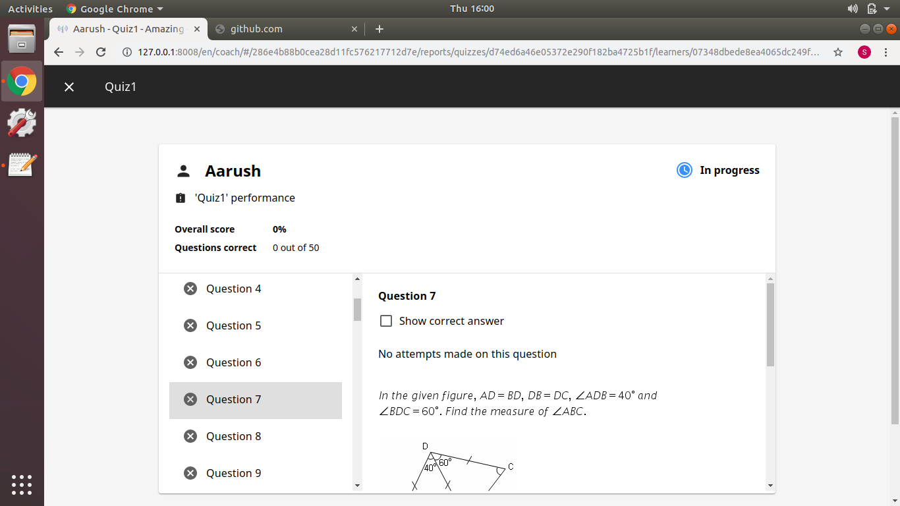
Task: Bookmark this page with the star icon
Action: point(838,52)
